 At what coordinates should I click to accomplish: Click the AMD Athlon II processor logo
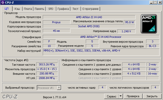(149, 24)
